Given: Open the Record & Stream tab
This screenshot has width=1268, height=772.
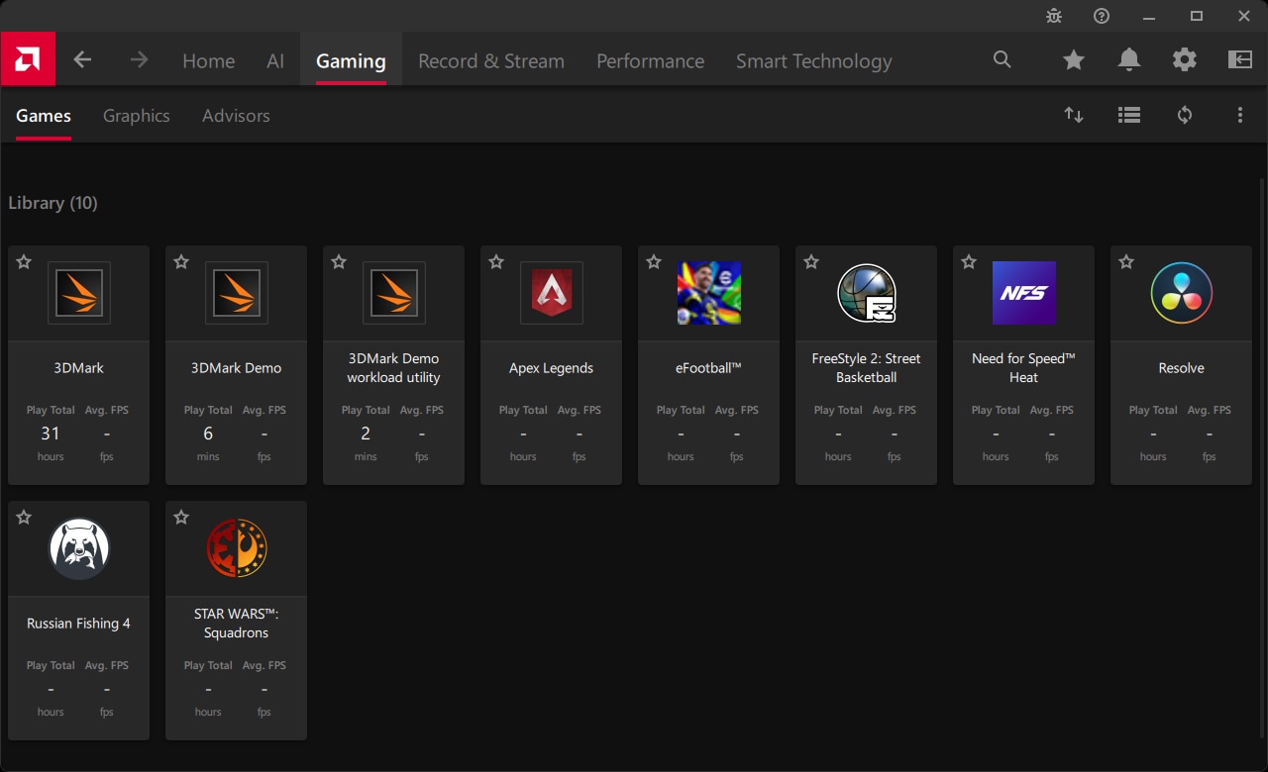Looking at the screenshot, I should pyautogui.click(x=490, y=61).
